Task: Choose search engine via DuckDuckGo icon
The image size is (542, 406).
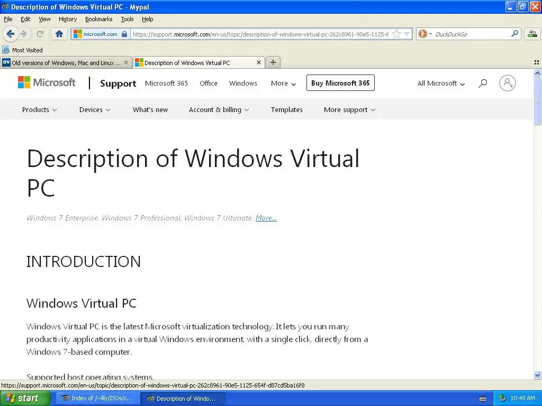Action: click(x=425, y=34)
